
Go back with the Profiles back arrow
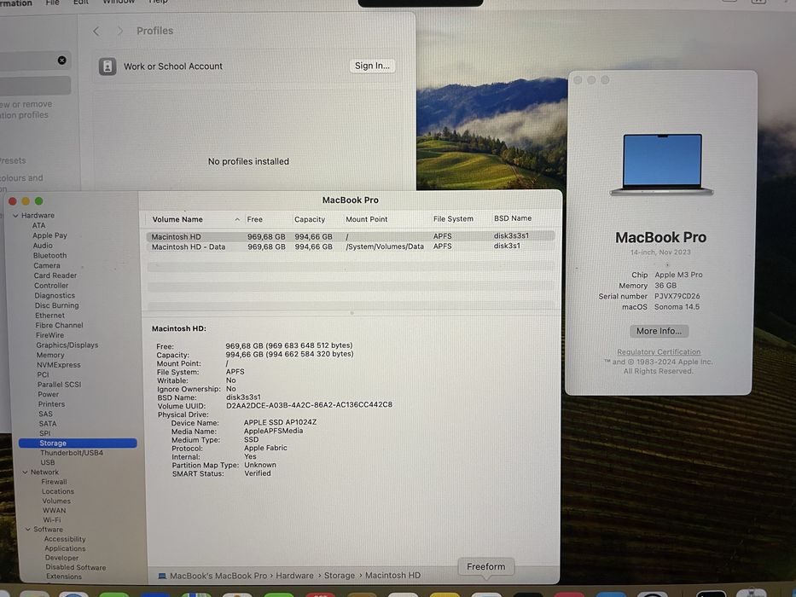tap(96, 31)
